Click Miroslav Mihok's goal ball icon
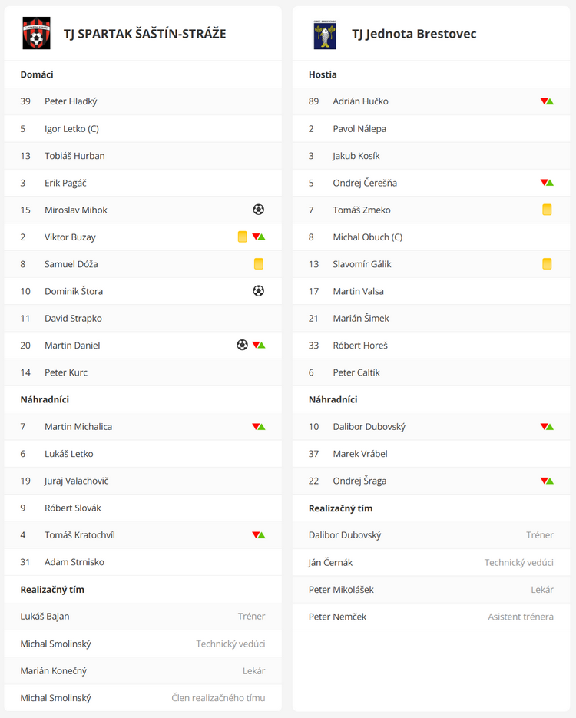Viewport: 576px width, 718px height. pyautogui.click(x=259, y=210)
